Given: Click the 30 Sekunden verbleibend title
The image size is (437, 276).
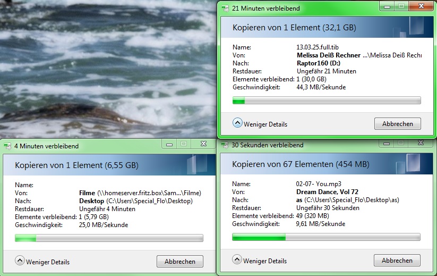Looking at the screenshot, I should pyautogui.click(x=268, y=145).
